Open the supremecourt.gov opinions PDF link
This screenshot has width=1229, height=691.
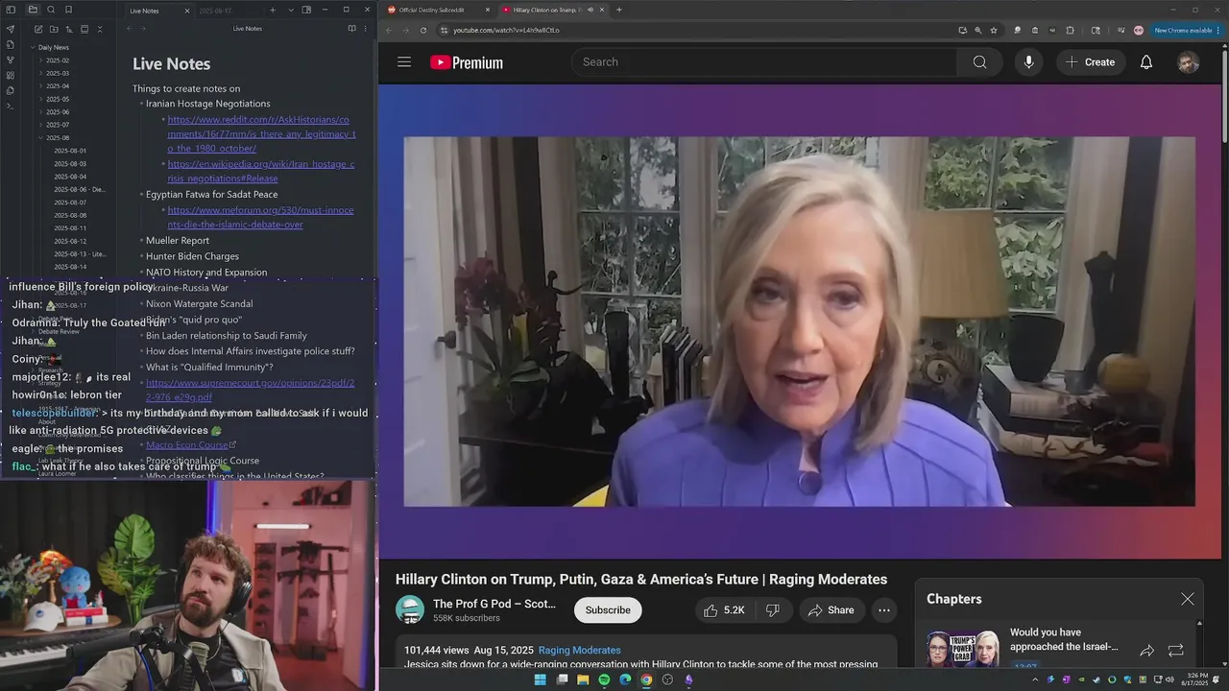[x=250, y=390]
